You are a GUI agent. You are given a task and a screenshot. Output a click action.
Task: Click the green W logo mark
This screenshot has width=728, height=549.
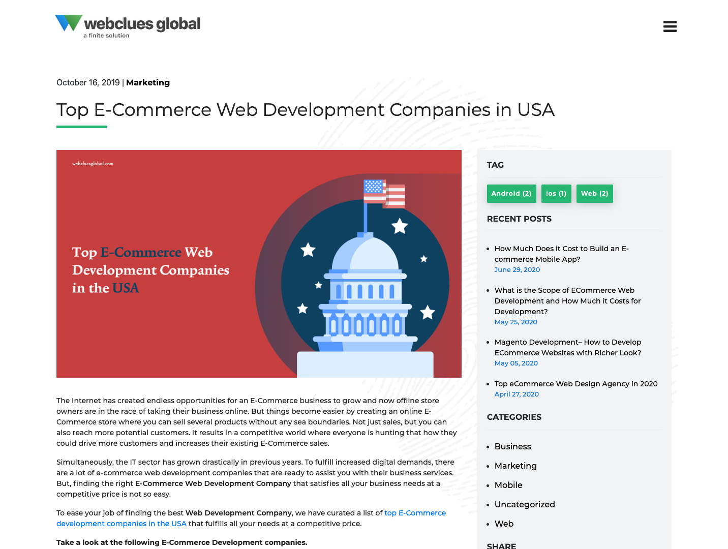click(x=68, y=22)
